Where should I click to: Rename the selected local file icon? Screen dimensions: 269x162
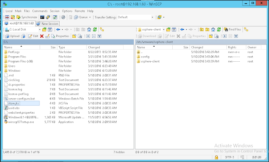(47, 36)
